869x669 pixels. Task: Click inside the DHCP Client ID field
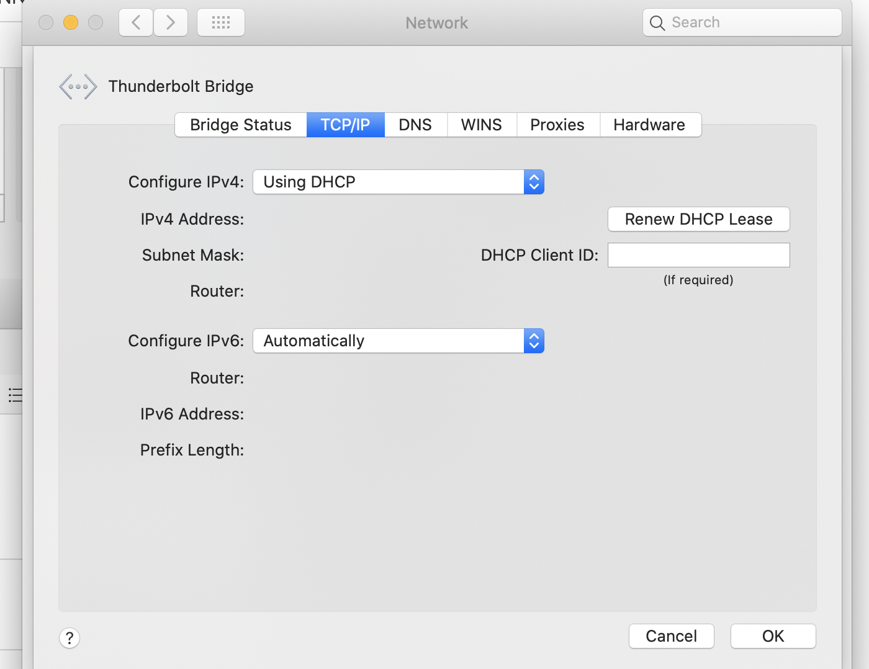(698, 255)
